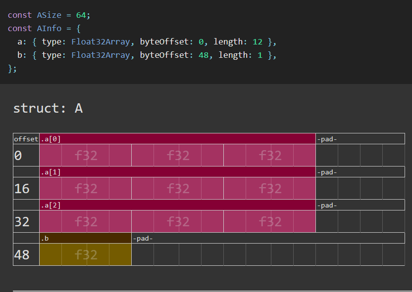This screenshot has width=412, height=292.
Task: Click the middle f32 cell in offset 16 row
Action: coord(177,188)
